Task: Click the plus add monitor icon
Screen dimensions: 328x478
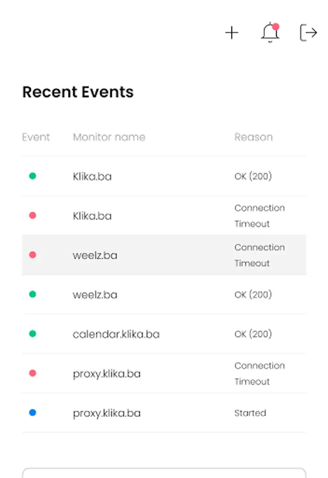Action: point(232,33)
